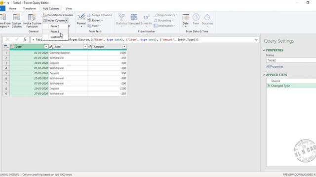Click the Date column type icon

pyautogui.click(x=12, y=47)
